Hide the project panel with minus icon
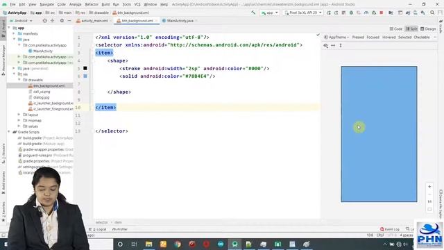The width and height of the screenshot is (444, 250). coord(69,21)
